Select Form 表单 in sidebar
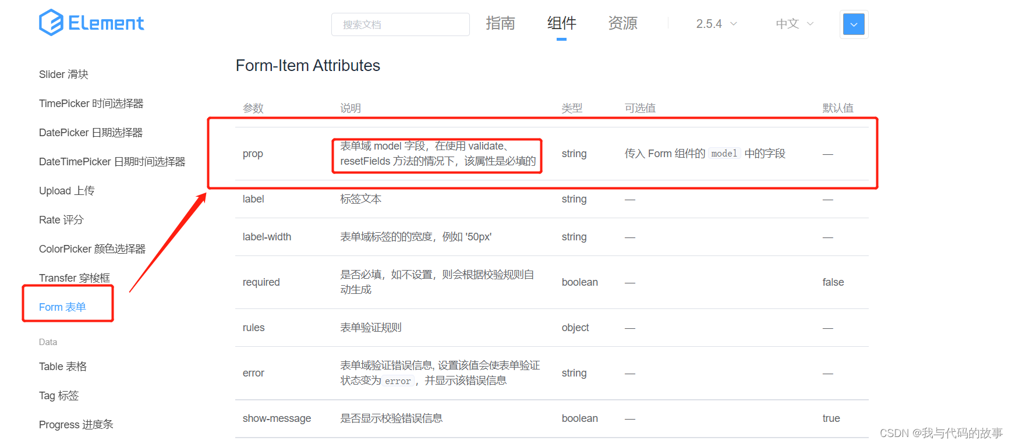This screenshot has height=444, width=1012. 62,307
